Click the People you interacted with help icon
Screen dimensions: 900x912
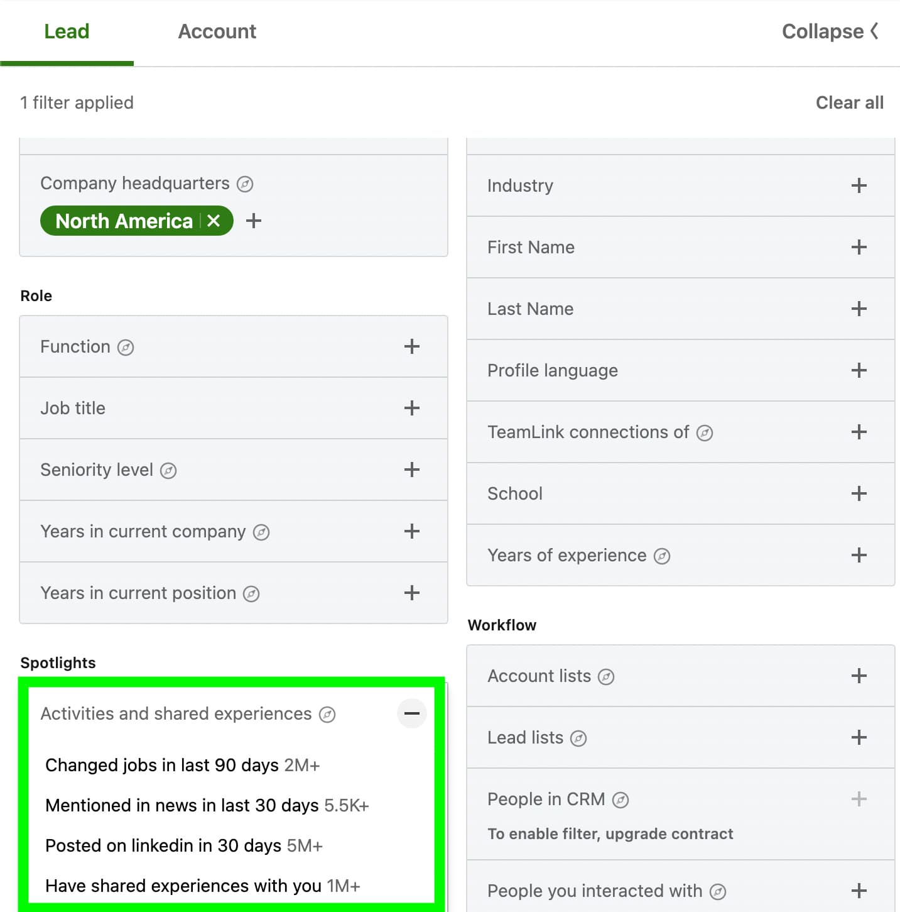coord(718,891)
